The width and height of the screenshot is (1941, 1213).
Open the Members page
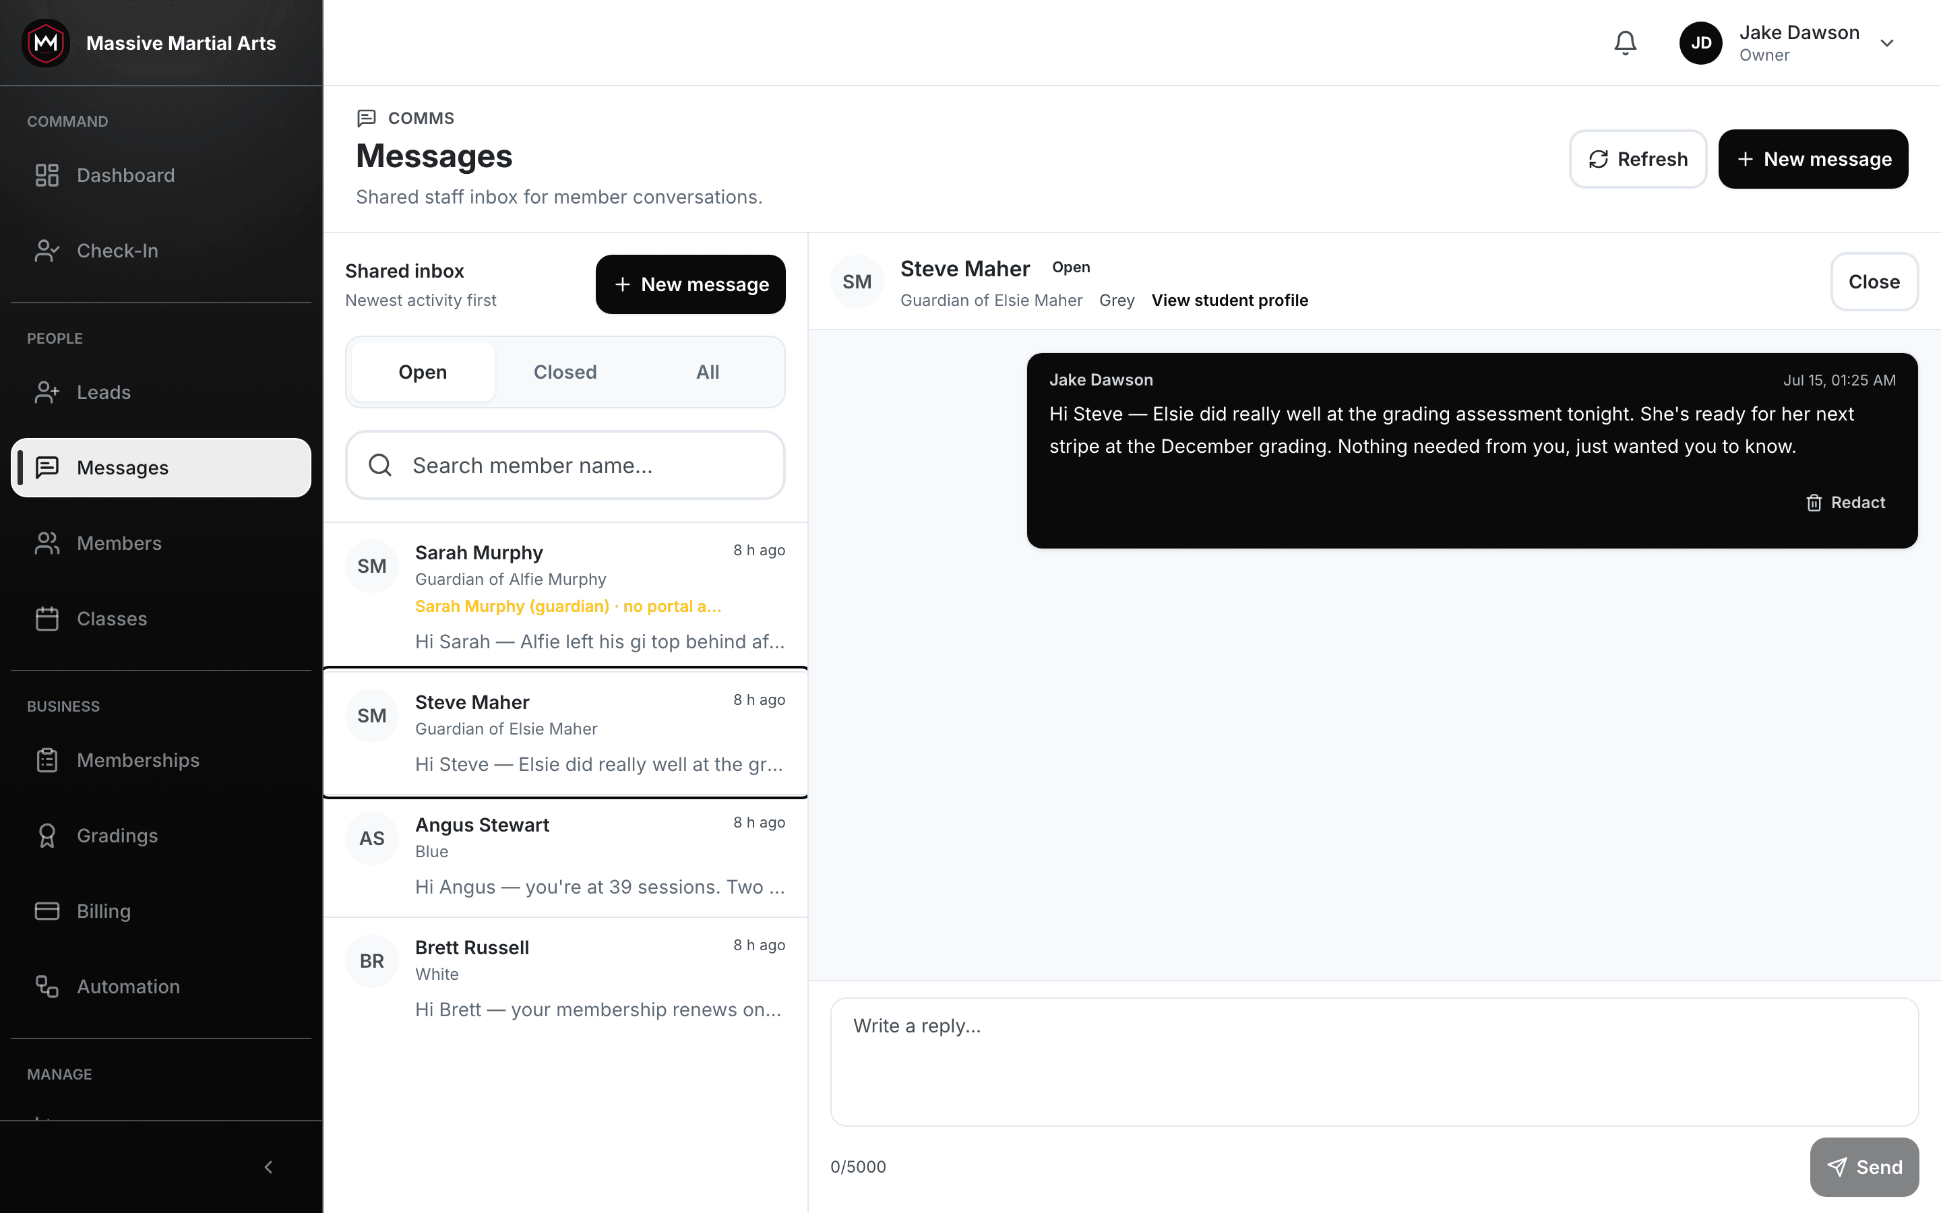point(160,543)
